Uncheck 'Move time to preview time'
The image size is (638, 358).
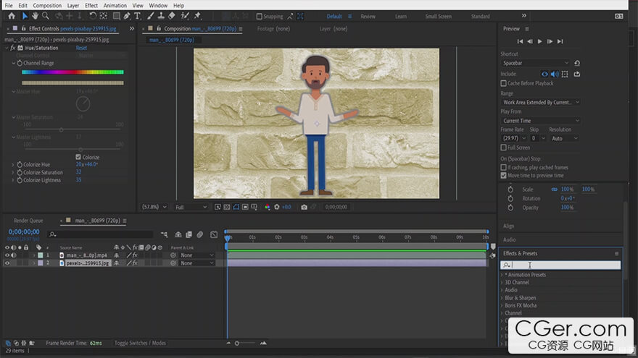503,175
